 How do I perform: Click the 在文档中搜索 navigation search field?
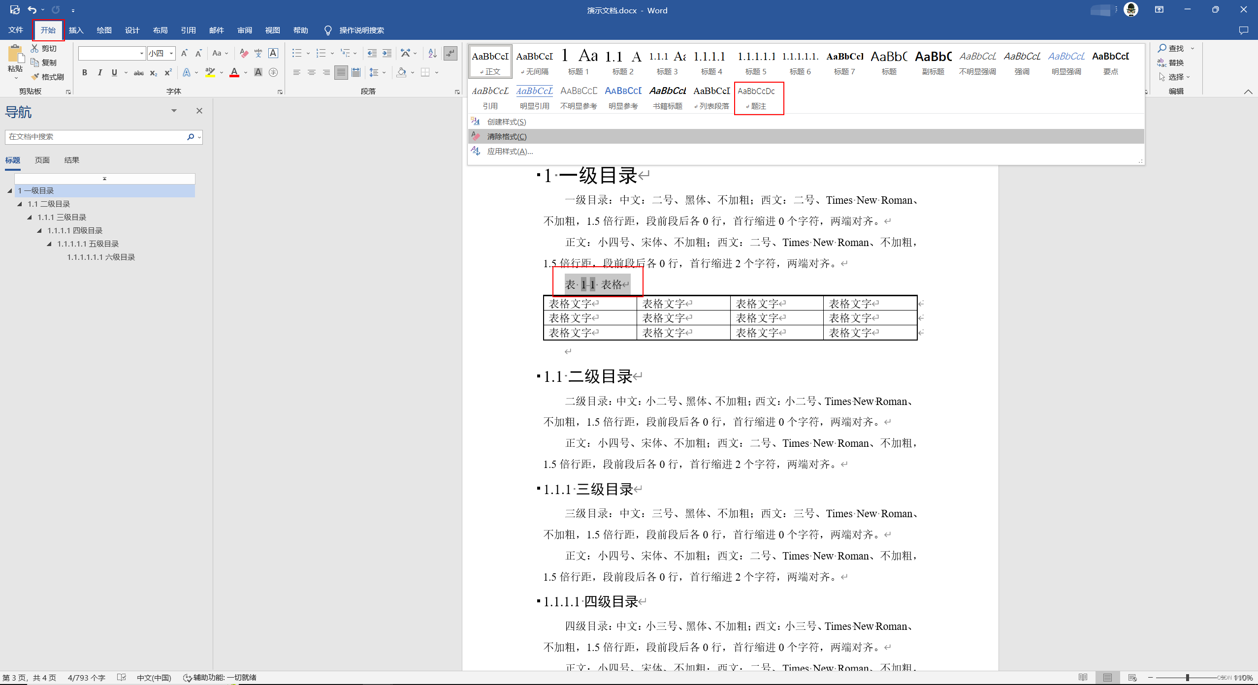(96, 137)
